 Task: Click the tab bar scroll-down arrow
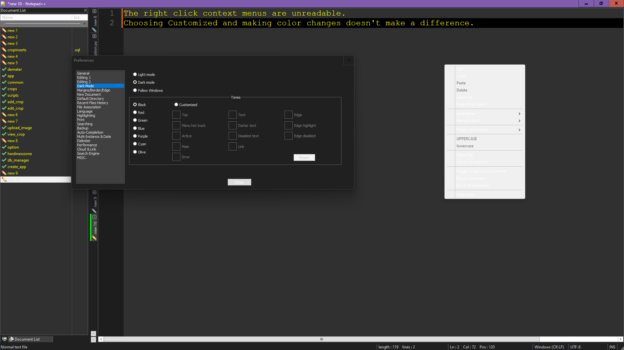tap(94, 339)
